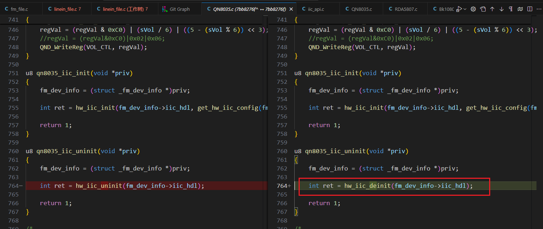This screenshot has width=543, height=229.
Task: Toggle collapse unchanged regions map icon
Action: (x=520, y=9)
